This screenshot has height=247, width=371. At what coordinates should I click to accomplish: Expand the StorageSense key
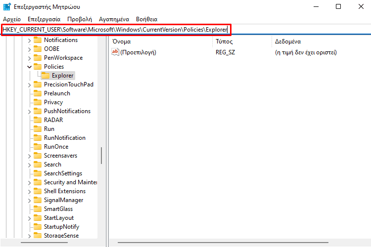click(x=29, y=236)
